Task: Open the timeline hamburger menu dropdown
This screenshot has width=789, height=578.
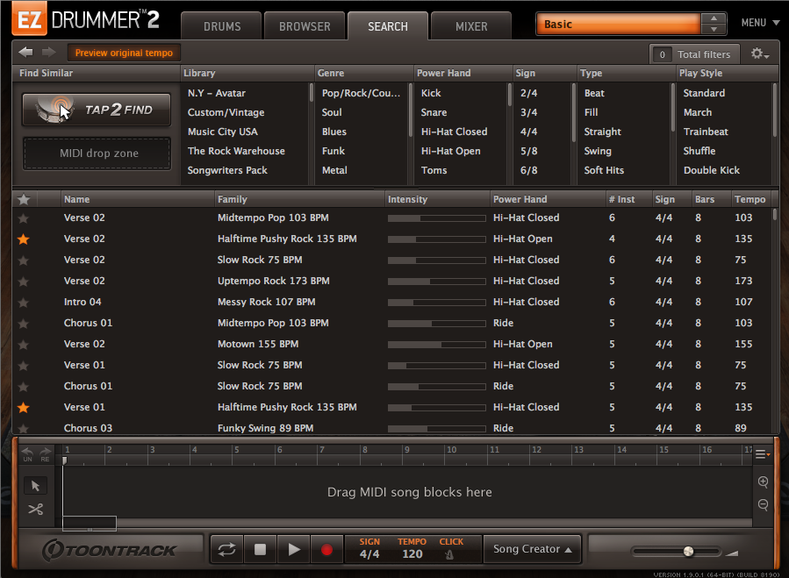Action: point(762,453)
